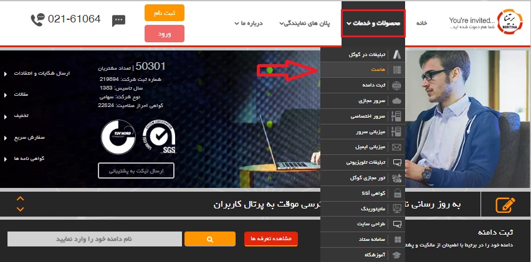
Task: Open the درباره ما dropdown
Action: click(249, 23)
